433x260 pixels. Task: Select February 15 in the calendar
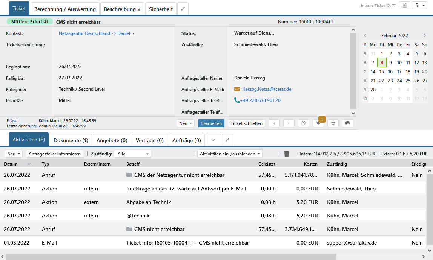coord(382,71)
